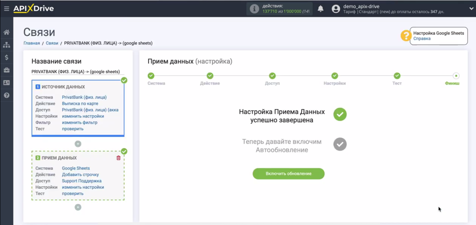Open the actions info icon
This screenshot has height=225, width=476.
[x=254, y=9]
